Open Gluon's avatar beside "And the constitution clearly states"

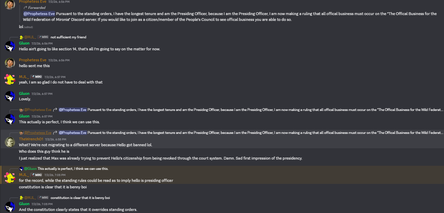coord(10,207)
